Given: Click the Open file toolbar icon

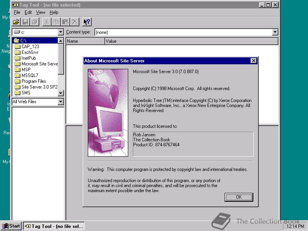Looking at the screenshot, I should [x=16, y=22].
